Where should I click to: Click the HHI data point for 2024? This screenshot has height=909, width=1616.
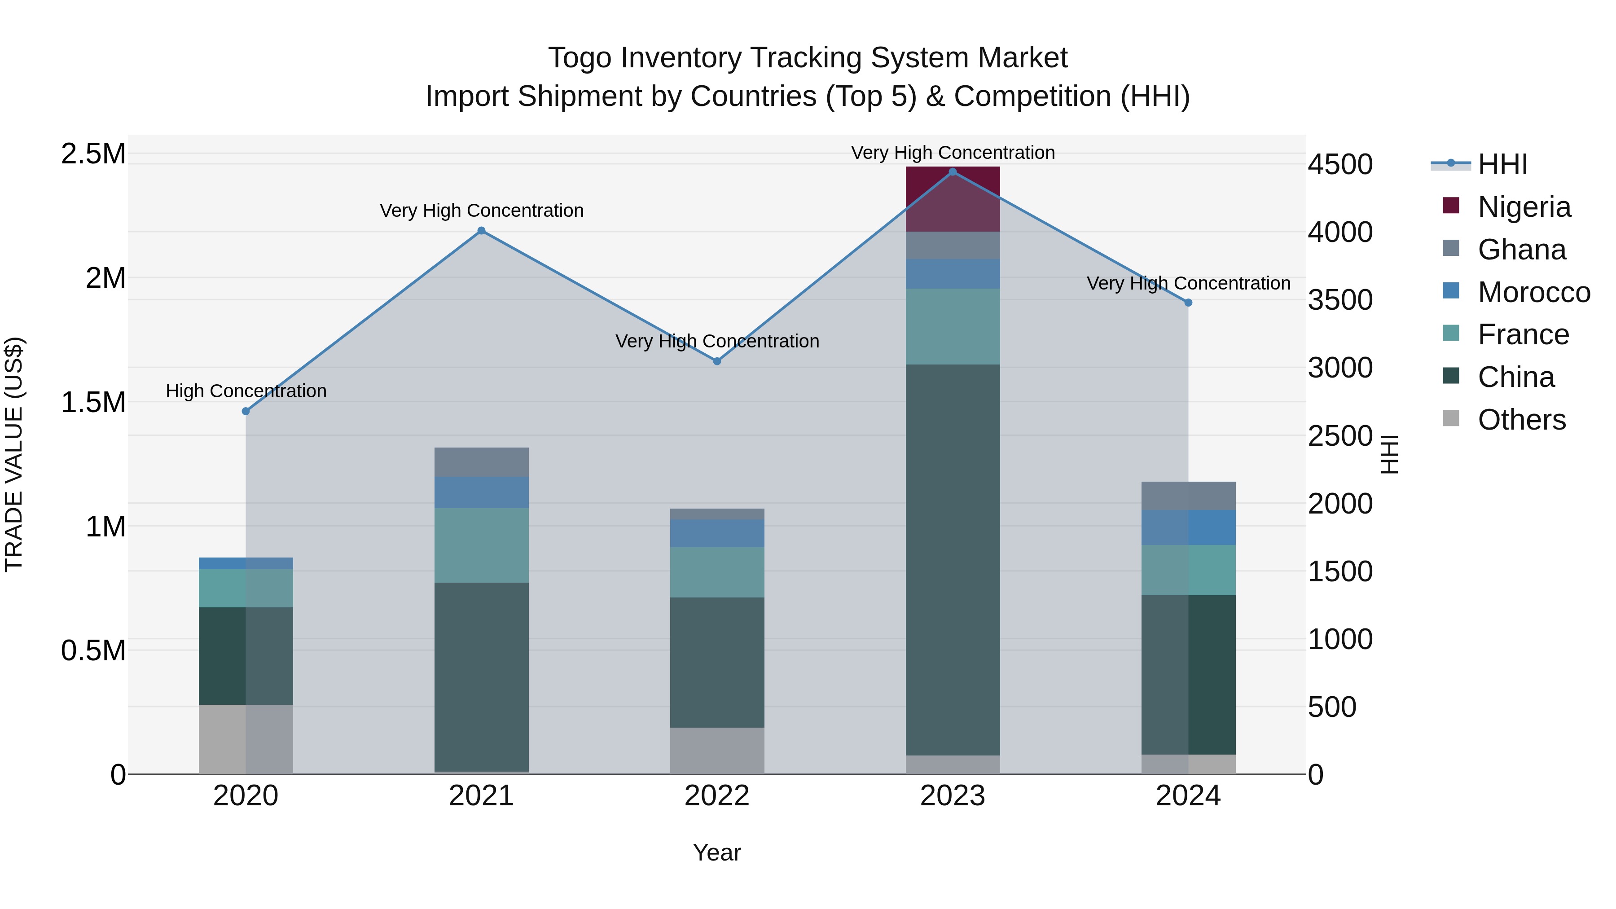(x=1188, y=303)
